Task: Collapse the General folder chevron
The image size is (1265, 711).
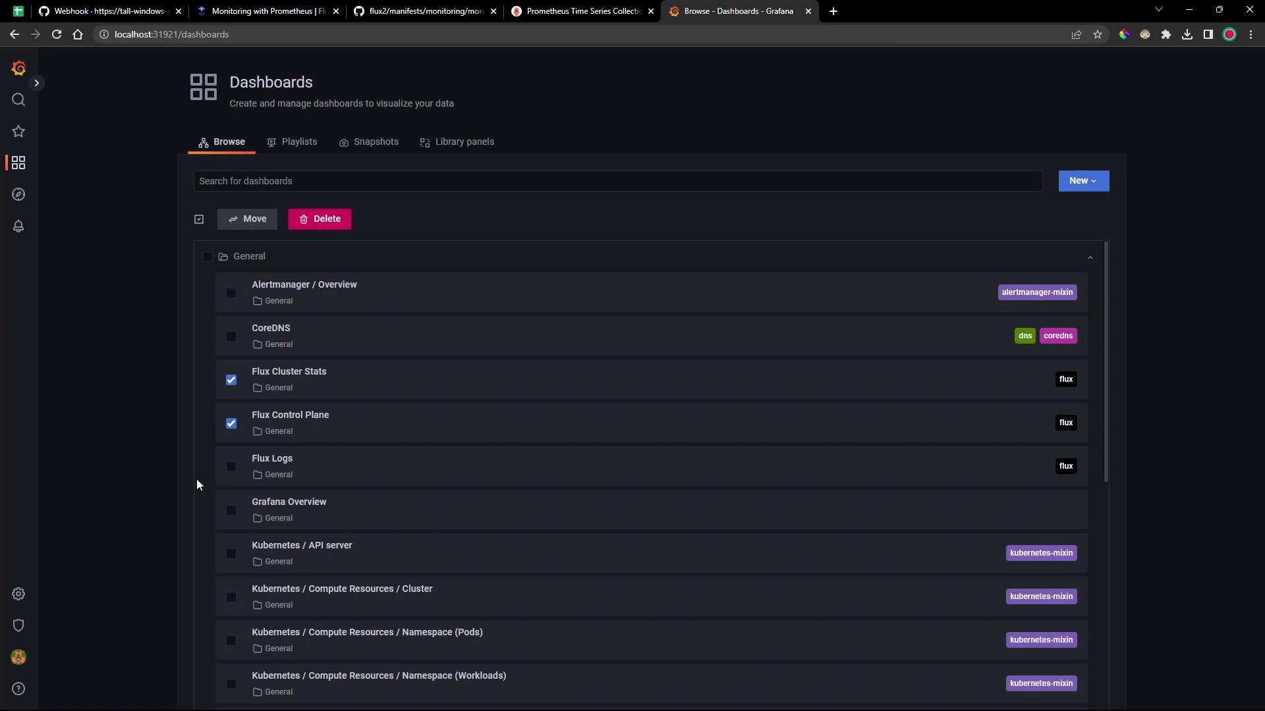Action: [1090, 257]
